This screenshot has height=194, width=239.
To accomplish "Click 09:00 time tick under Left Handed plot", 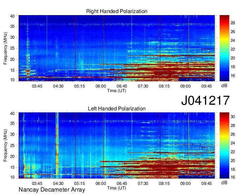I will click(185, 183).
